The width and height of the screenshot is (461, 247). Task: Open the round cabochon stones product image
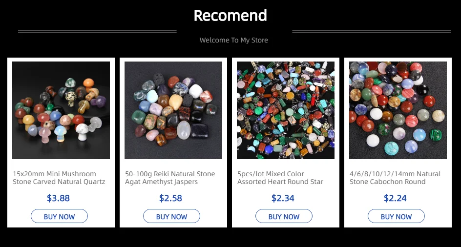pos(398,110)
